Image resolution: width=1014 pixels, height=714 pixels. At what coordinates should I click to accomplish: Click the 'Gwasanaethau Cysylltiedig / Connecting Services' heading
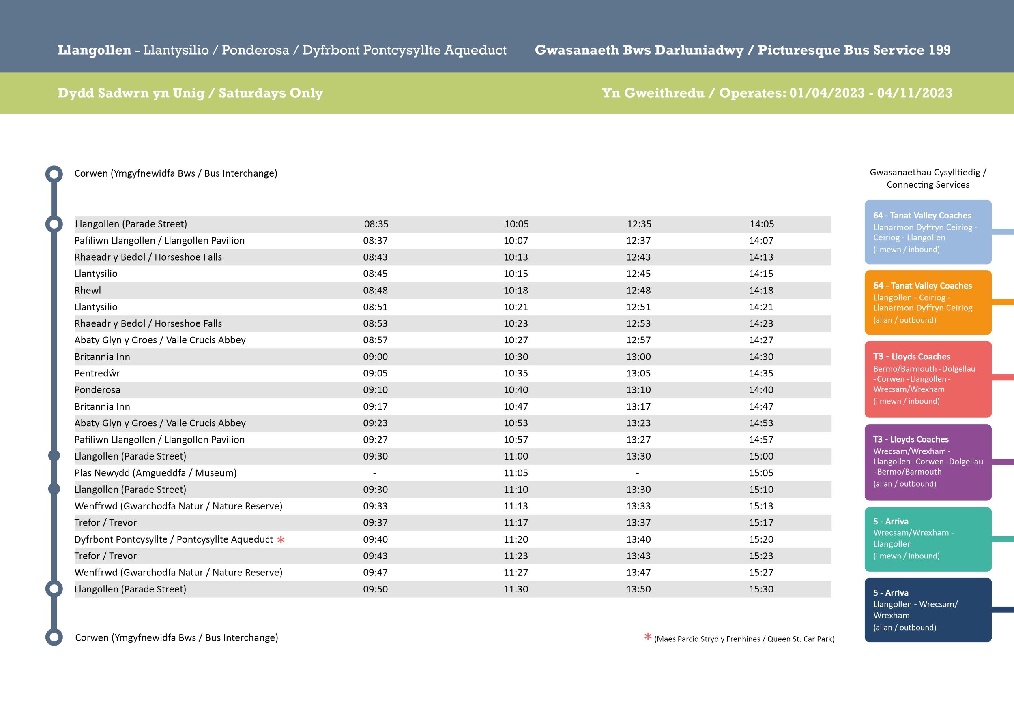(x=928, y=178)
